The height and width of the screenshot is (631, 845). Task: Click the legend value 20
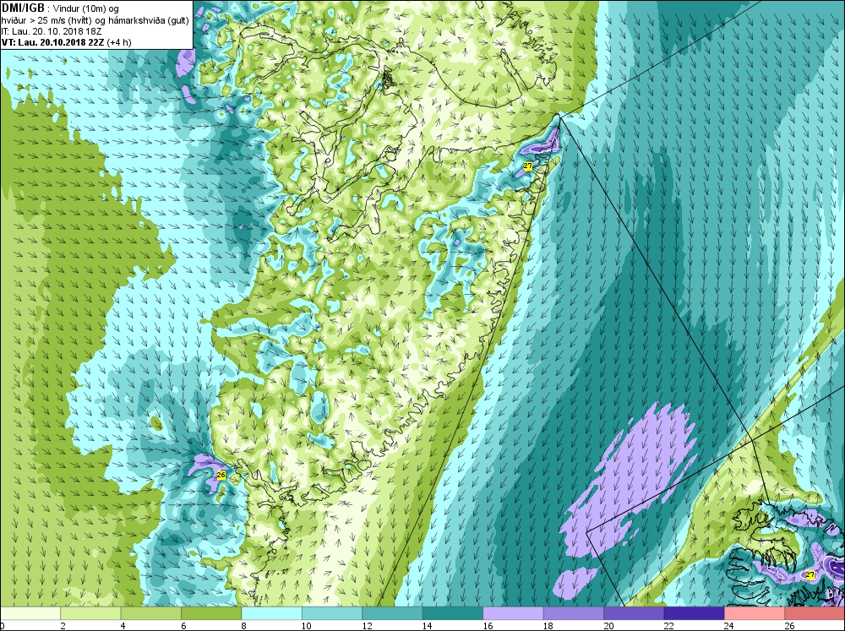pyautogui.click(x=608, y=626)
